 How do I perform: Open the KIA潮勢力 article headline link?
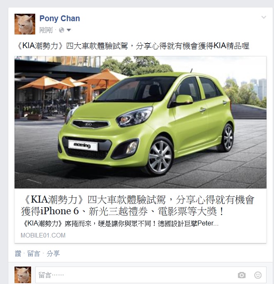pos(138,205)
